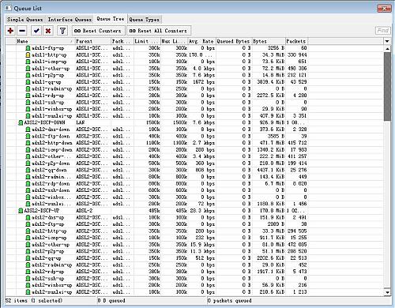Click the adsl1-winbox-up row name
Viewport: 395px width, 308px height.
[51, 109]
